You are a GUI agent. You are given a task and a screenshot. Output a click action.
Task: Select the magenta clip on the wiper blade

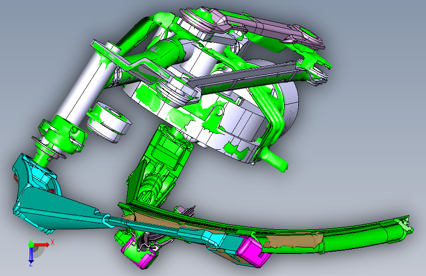[x=253, y=251]
